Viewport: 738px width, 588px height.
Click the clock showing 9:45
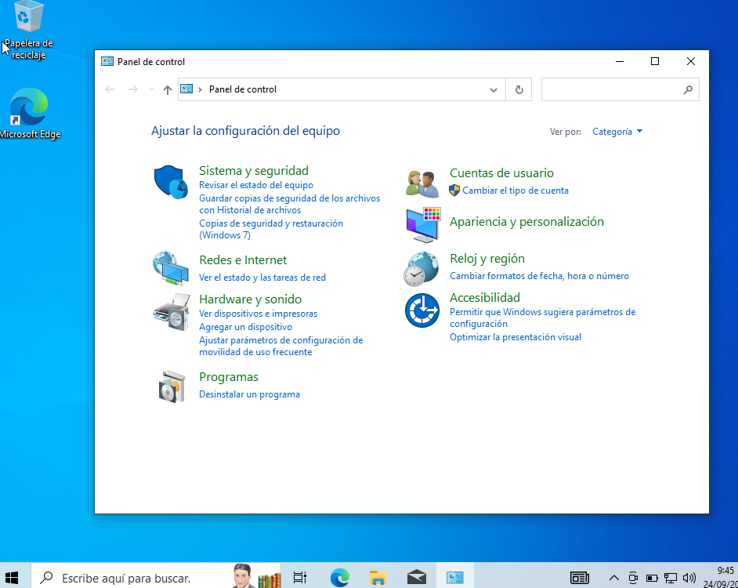click(x=725, y=571)
